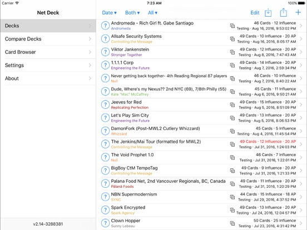Duplicate Clown Hopper via copy icon
The height and width of the screenshot is (230, 307).
click(x=232, y=223)
